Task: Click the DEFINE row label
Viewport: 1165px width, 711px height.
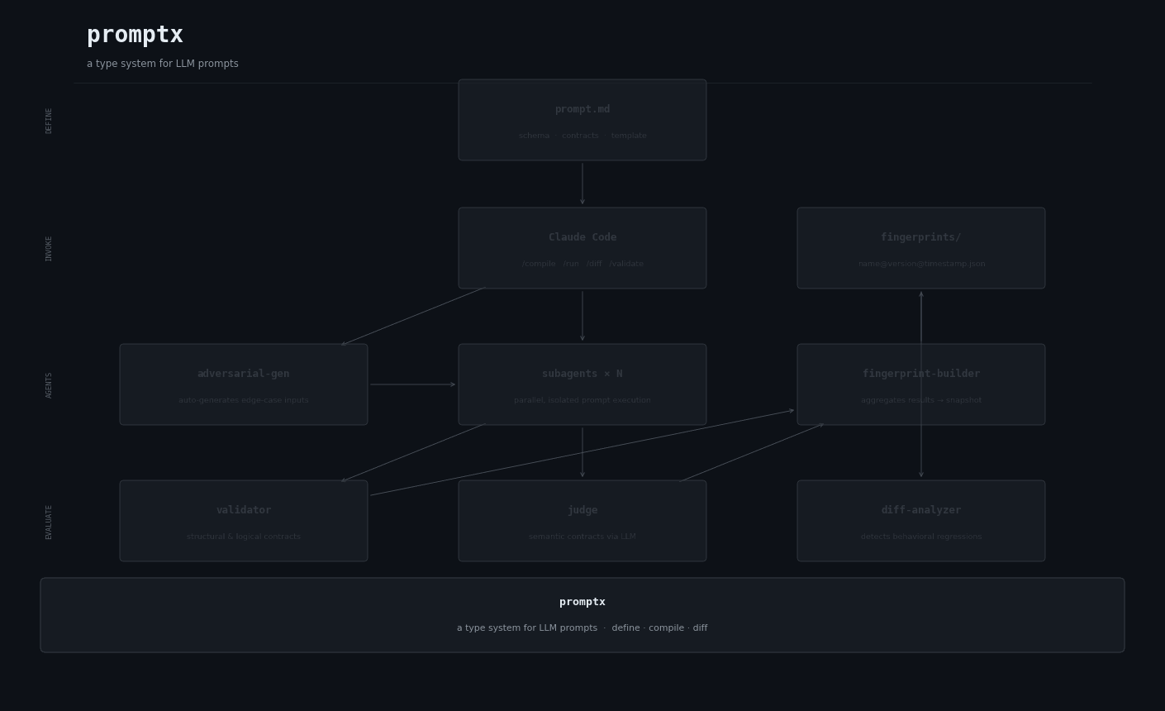Action: 49,121
